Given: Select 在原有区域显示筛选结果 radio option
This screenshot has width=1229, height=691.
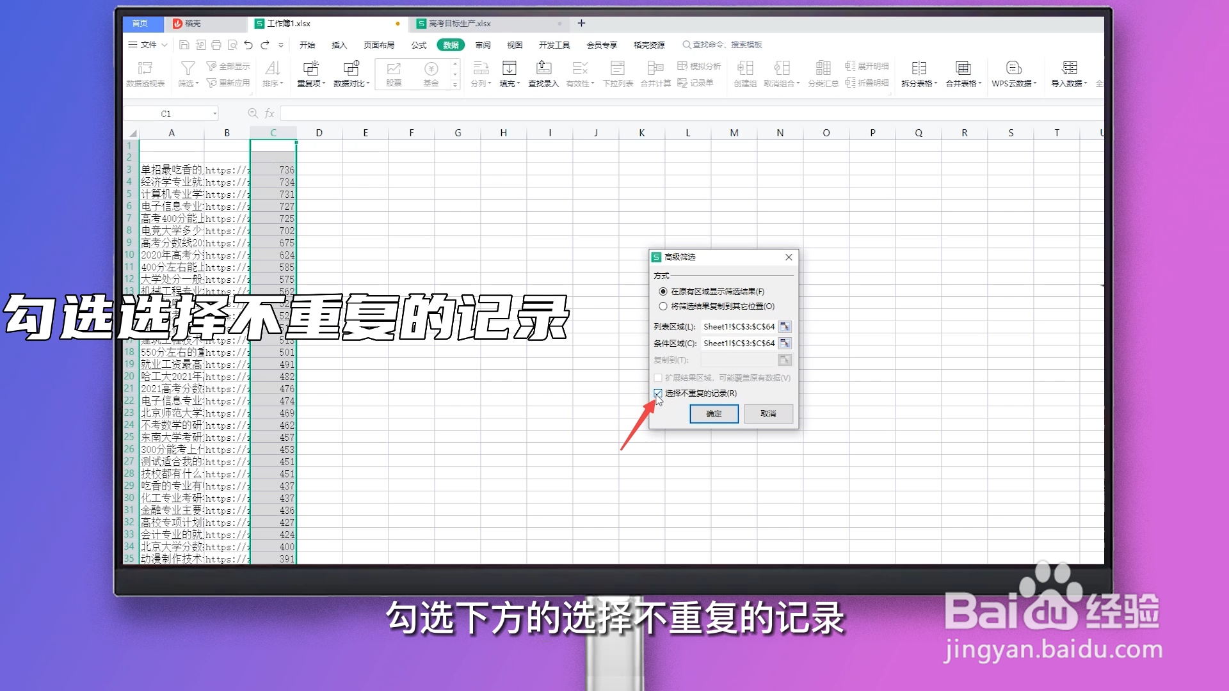Looking at the screenshot, I should click(x=663, y=290).
